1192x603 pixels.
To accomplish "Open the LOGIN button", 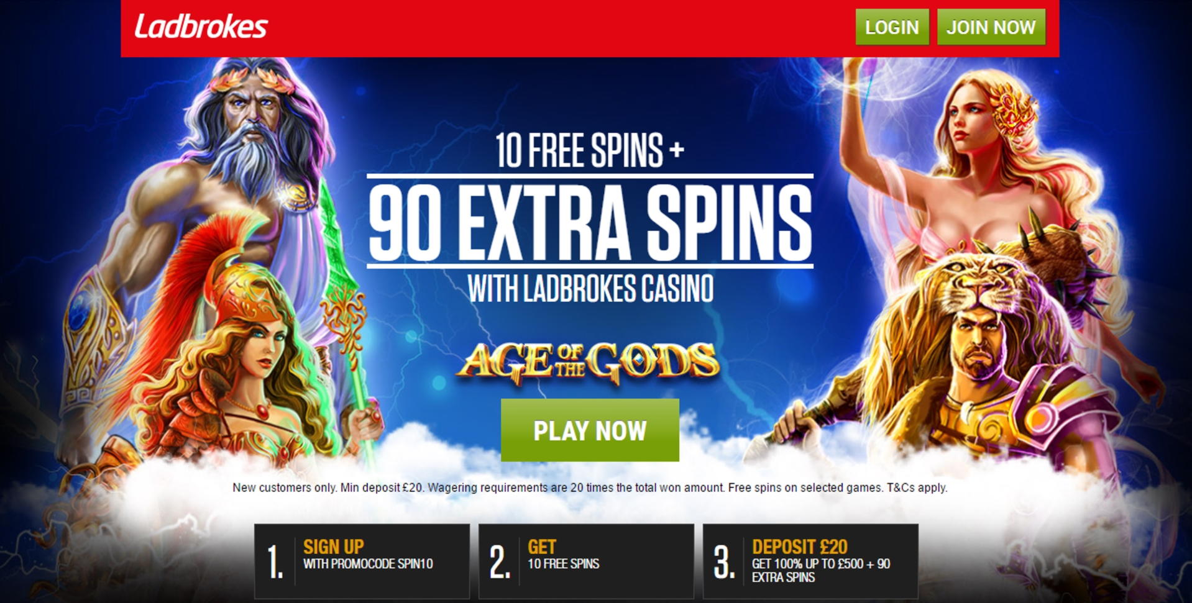I will (x=892, y=27).
